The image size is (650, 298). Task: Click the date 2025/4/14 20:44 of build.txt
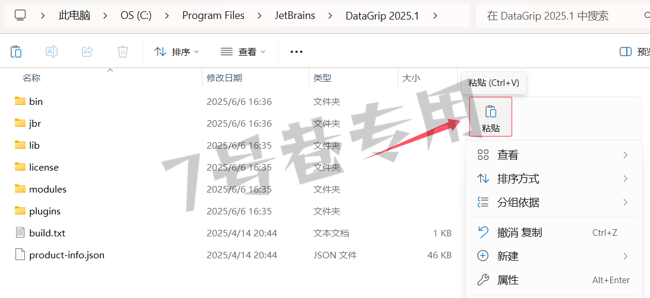[242, 233]
